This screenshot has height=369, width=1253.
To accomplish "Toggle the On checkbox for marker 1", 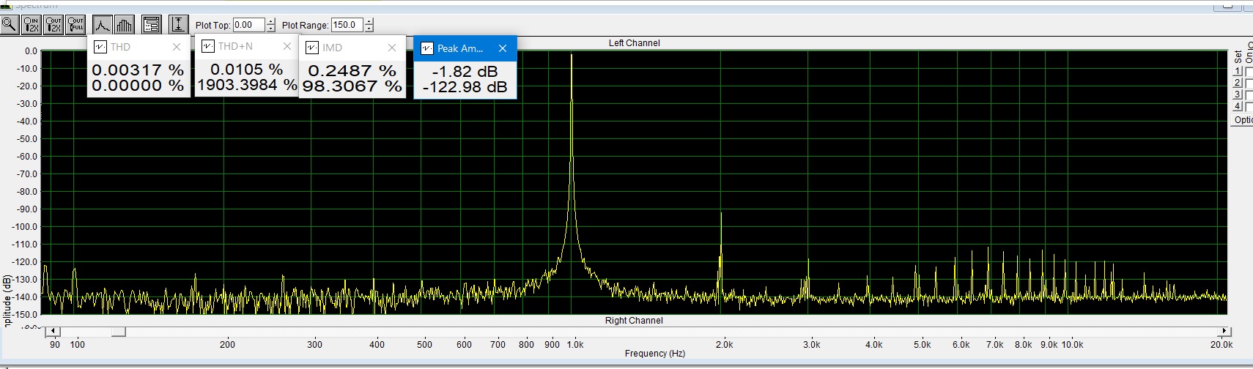I will tap(1249, 71).
